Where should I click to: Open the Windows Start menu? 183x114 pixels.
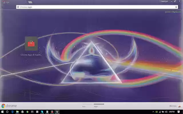tap(2, 112)
